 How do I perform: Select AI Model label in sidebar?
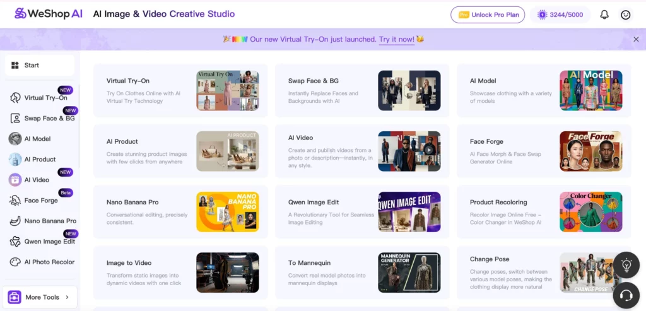37,139
